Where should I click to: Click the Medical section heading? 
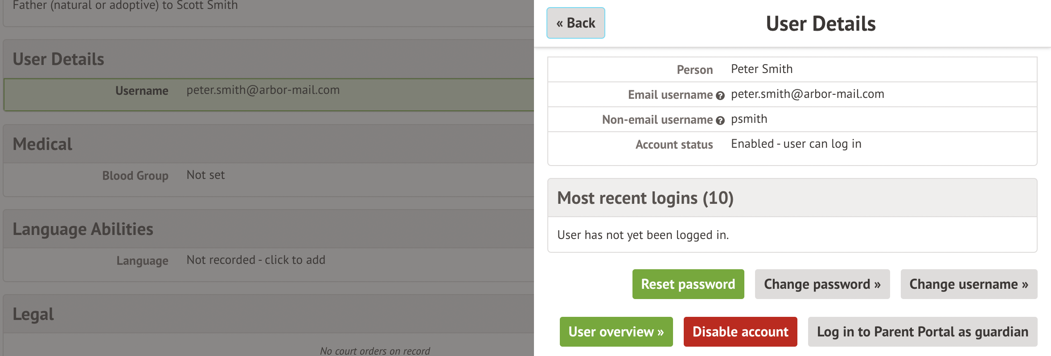(x=42, y=144)
